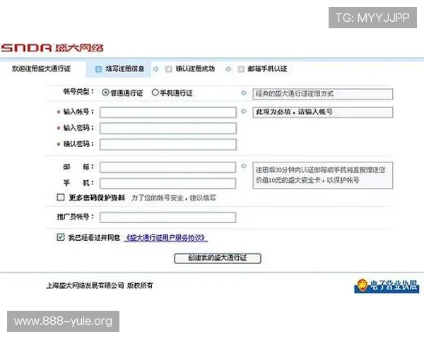Click the 为了您的帐号安全，建议填写 text
Viewport: 424px width, 339px height.
[x=174, y=198]
